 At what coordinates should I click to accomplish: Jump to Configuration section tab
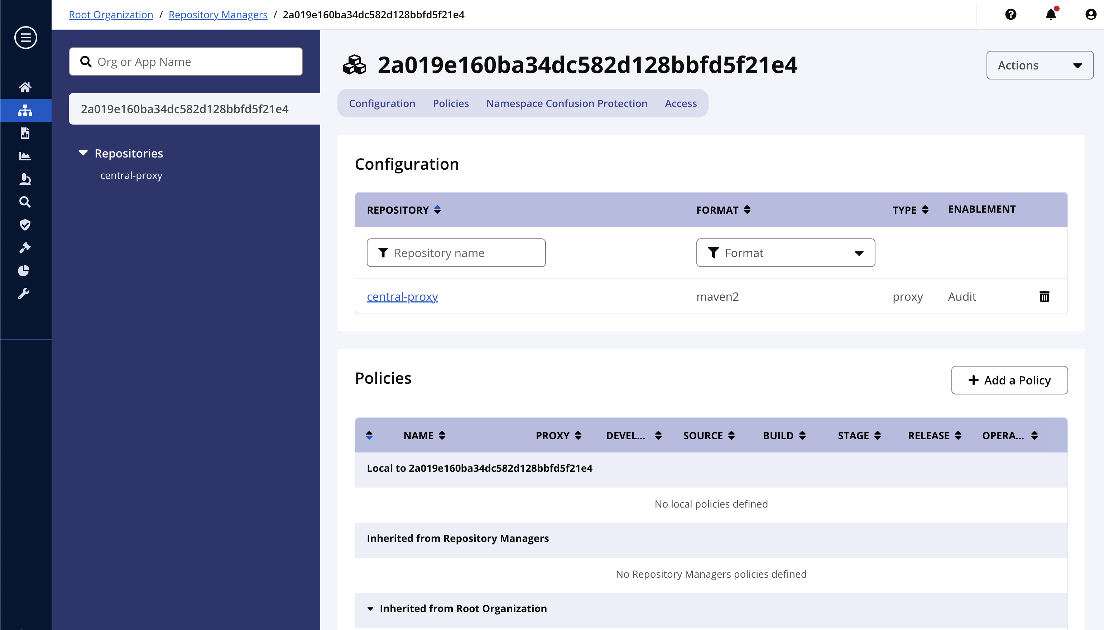[382, 103]
